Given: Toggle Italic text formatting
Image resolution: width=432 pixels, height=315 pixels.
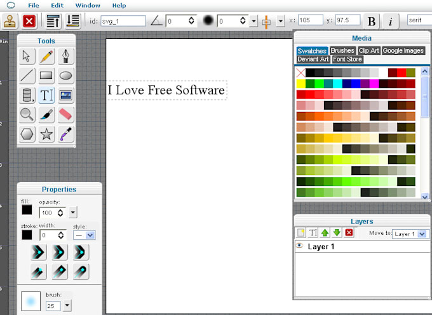Looking at the screenshot, I should click(x=390, y=22).
